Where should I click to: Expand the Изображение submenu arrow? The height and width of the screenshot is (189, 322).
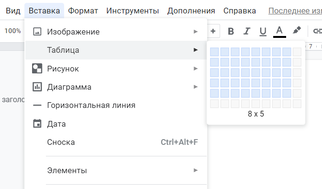click(196, 32)
